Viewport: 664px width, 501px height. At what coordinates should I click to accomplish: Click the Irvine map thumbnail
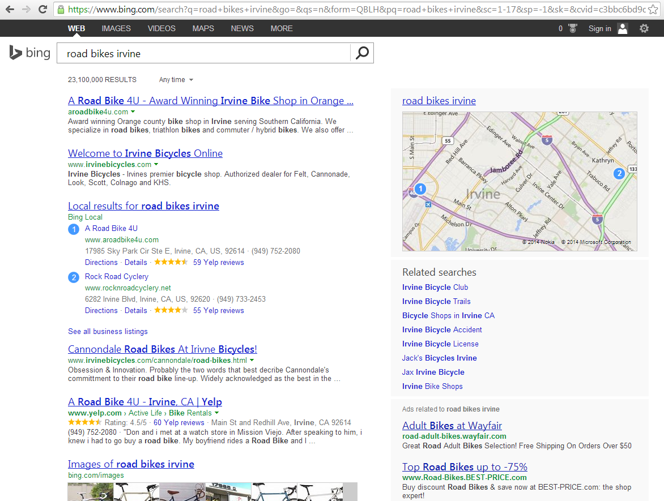tap(520, 182)
